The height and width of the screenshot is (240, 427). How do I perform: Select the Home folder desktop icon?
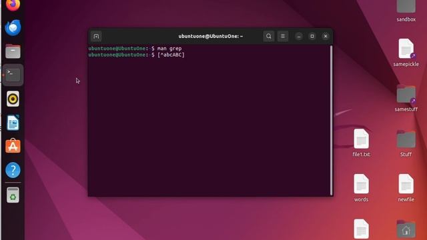pyautogui.click(x=406, y=229)
